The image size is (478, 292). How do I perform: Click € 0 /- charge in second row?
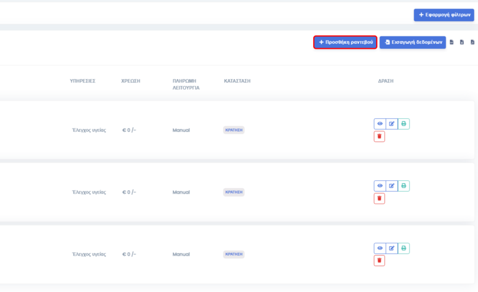click(129, 192)
